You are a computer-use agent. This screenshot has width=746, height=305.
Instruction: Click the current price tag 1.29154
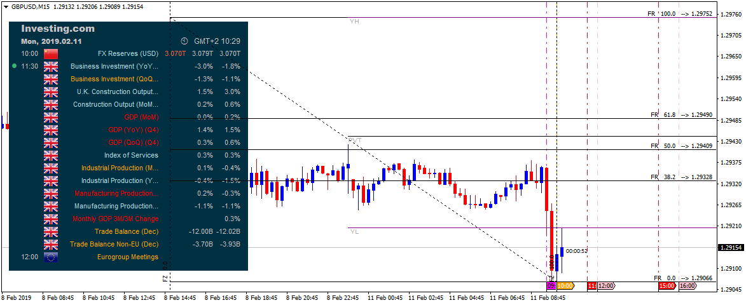click(730, 248)
